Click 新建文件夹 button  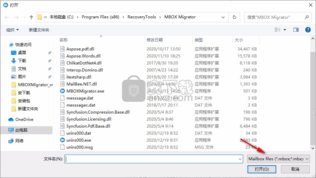click(39, 30)
